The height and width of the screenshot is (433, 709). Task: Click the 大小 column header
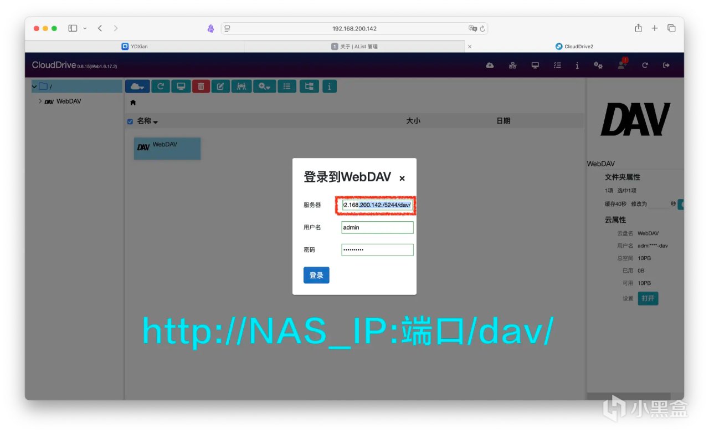pos(413,121)
